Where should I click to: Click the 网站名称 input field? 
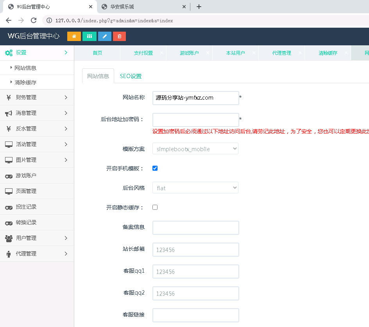tap(195, 98)
